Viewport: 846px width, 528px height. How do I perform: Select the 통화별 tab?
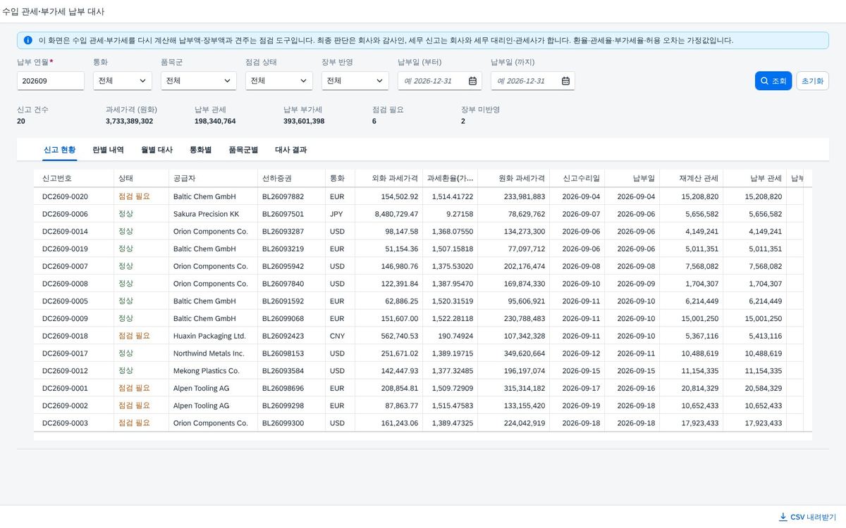click(x=201, y=150)
